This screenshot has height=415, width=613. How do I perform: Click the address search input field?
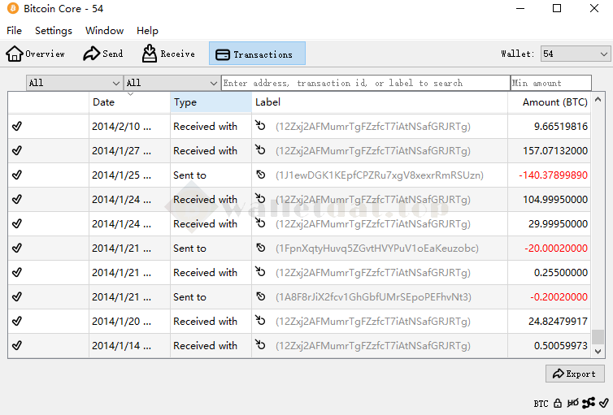tap(365, 83)
